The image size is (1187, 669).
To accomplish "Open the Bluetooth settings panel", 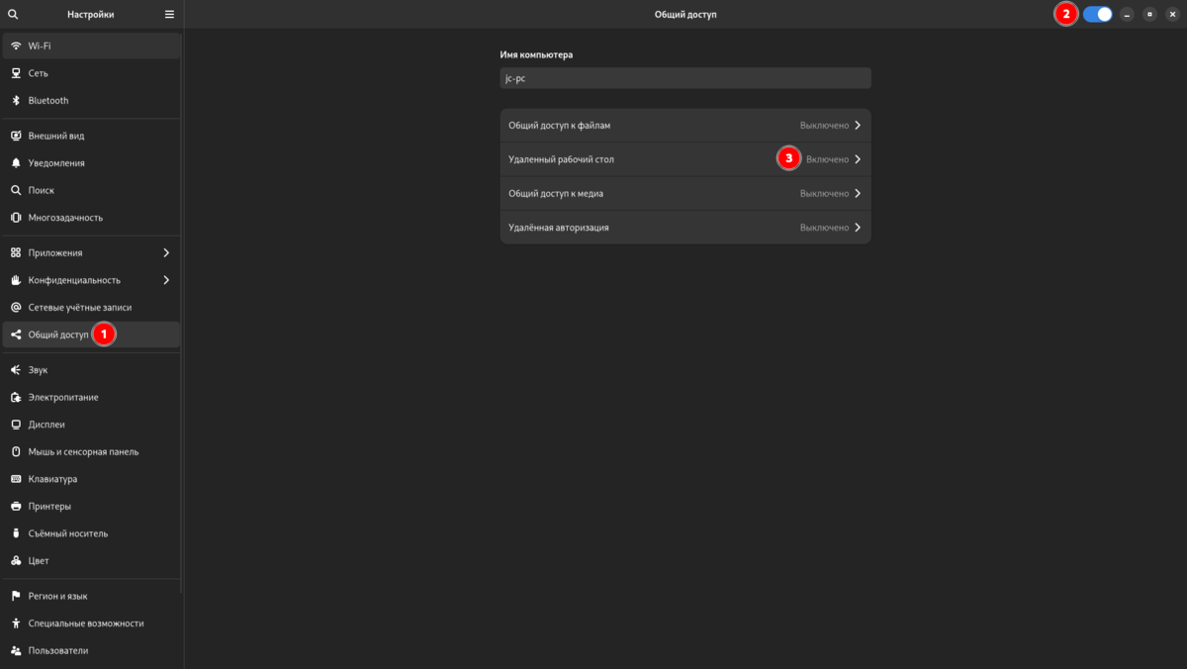I will 91,100.
